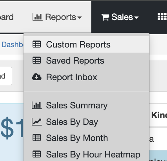Image resolution: width=167 pixels, height=161 pixels.
Task: Click the line chart icon beside Sales By Day
Action: click(x=37, y=122)
